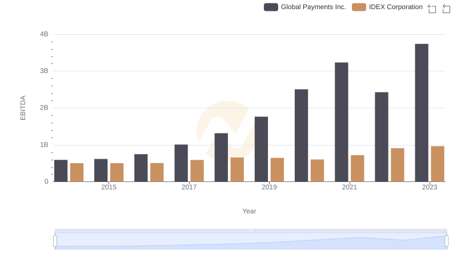Screen dimensions: 457x263
Task: Select IDEX Corporation 2023 bar
Action: click(438, 164)
